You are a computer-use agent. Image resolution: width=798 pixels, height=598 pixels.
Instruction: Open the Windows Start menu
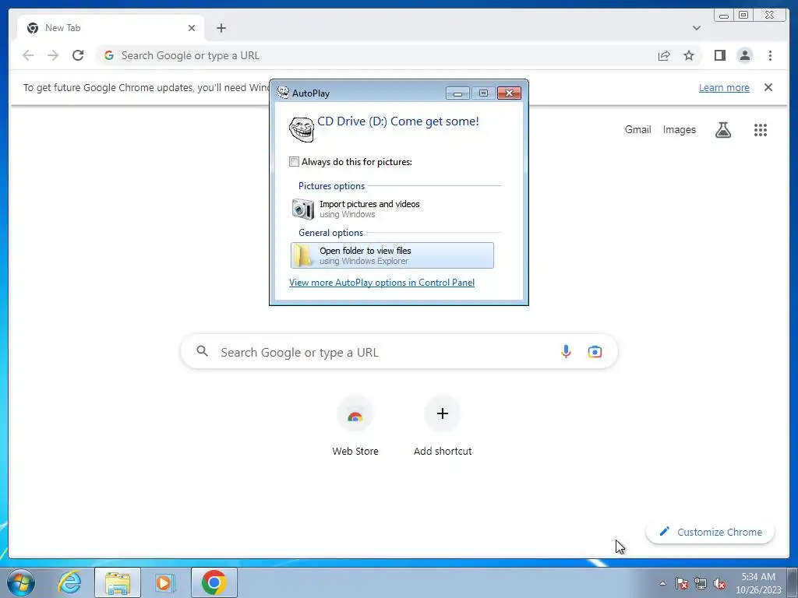click(x=21, y=582)
